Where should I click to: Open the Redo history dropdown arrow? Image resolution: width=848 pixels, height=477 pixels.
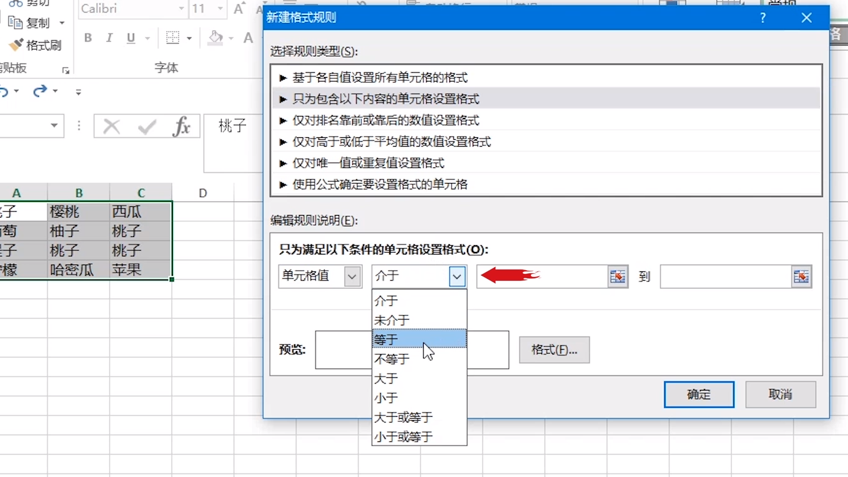(x=55, y=92)
